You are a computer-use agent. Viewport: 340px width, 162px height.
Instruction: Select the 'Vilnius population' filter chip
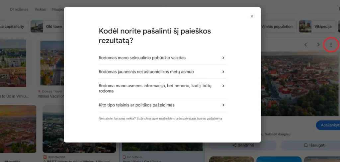click(x=277, y=26)
